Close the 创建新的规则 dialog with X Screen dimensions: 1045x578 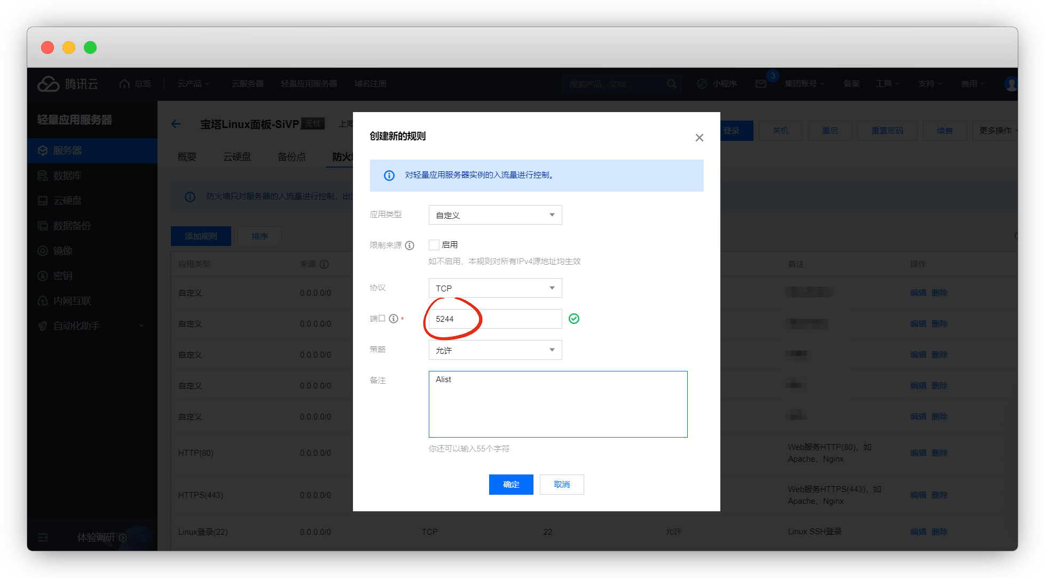click(x=699, y=138)
